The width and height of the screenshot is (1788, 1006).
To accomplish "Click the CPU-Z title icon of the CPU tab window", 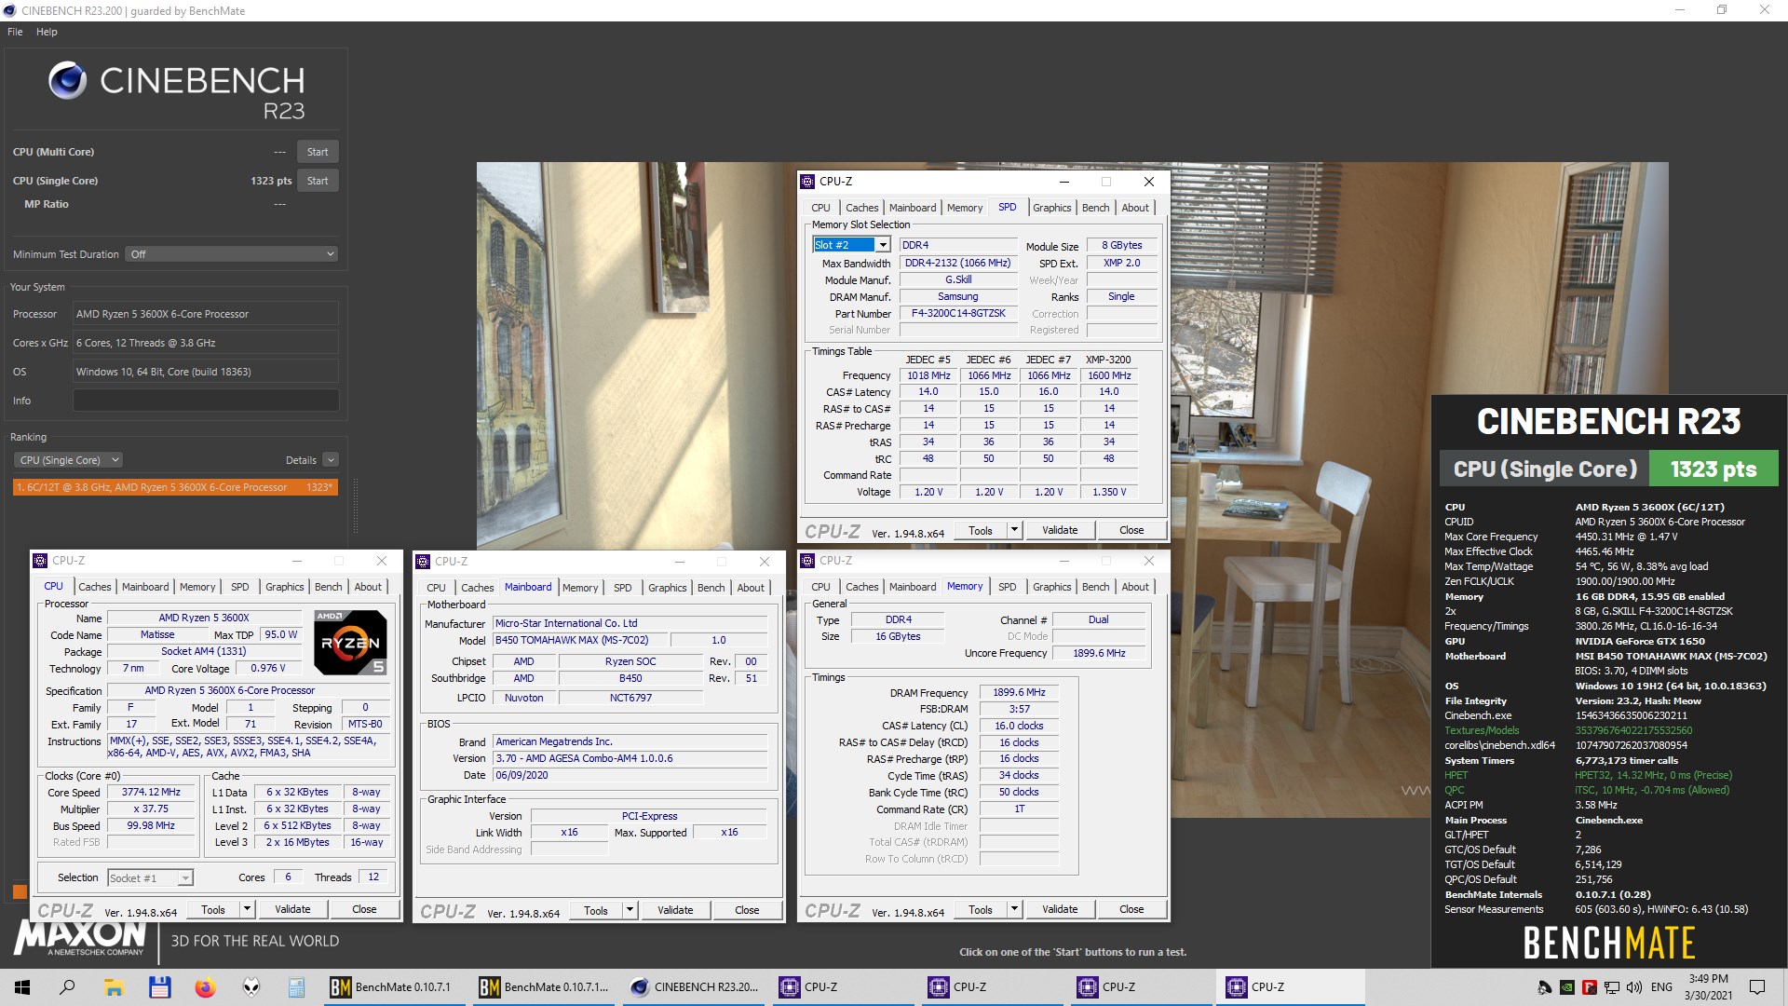I will coord(40,561).
